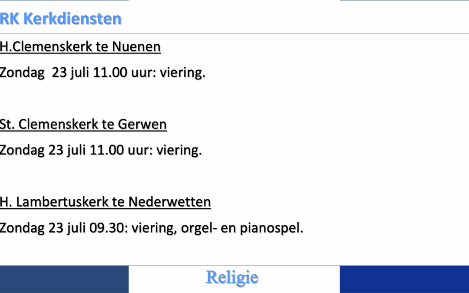The height and width of the screenshot is (293, 469).
Task: Pick the royal blue block at bottom right
Action: [x=404, y=279]
